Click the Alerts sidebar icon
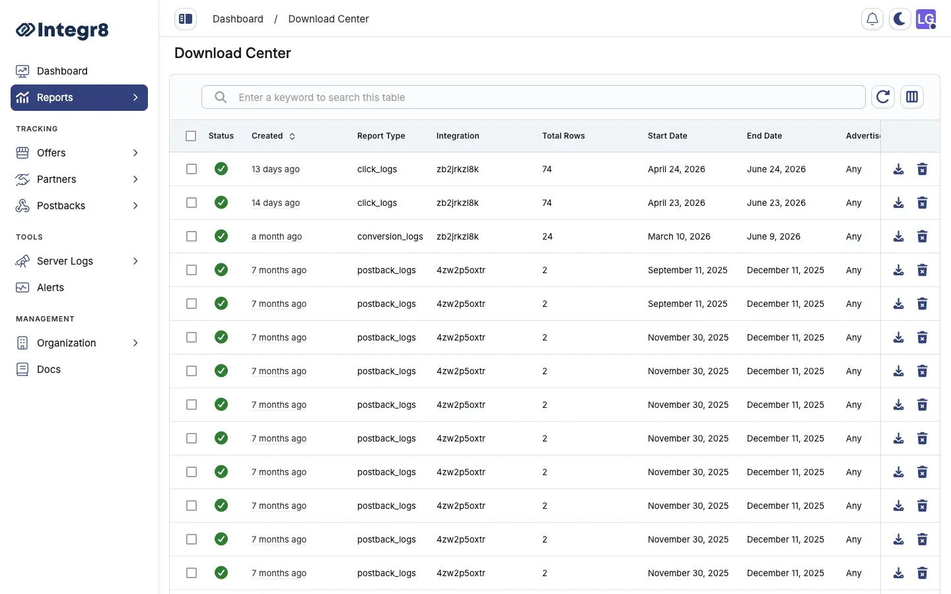This screenshot has width=951, height=594. coord(22,287)
